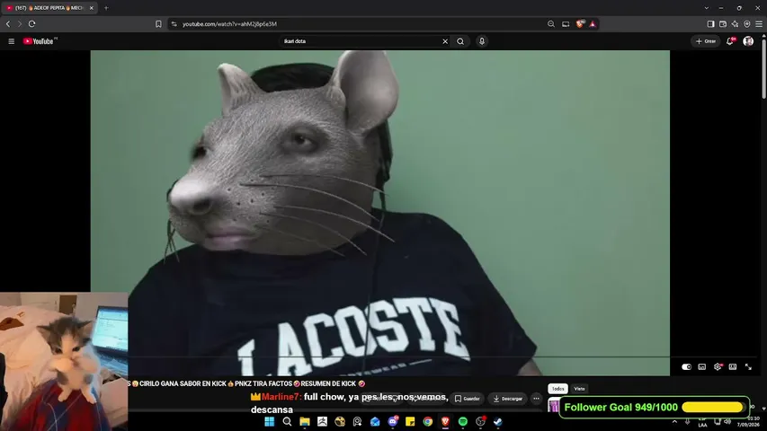
Task: Open the Brave Shields lion icon
Action: pos(580,24)
